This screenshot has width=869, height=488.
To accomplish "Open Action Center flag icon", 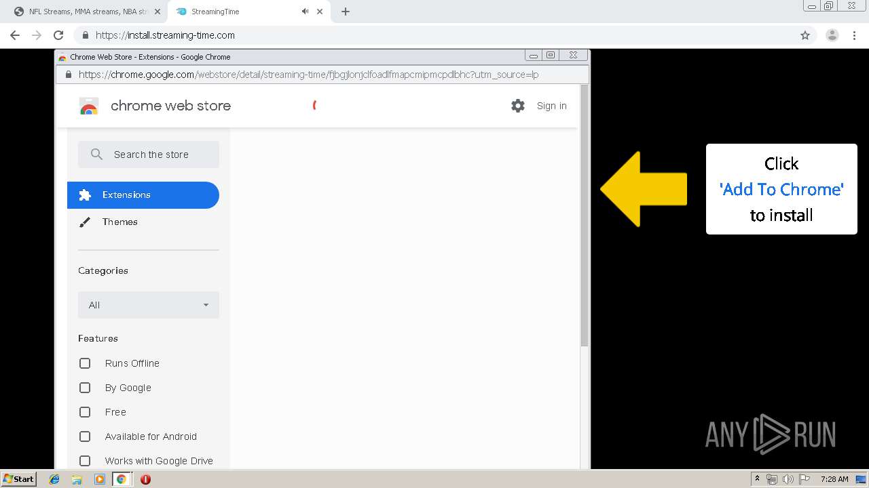I will tap(805, 479).
